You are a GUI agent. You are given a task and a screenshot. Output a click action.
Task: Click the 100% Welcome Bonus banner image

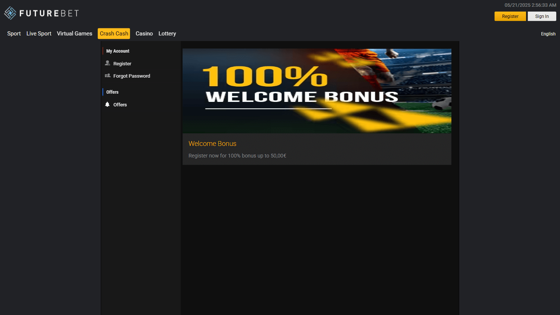[x=317, y=91]
